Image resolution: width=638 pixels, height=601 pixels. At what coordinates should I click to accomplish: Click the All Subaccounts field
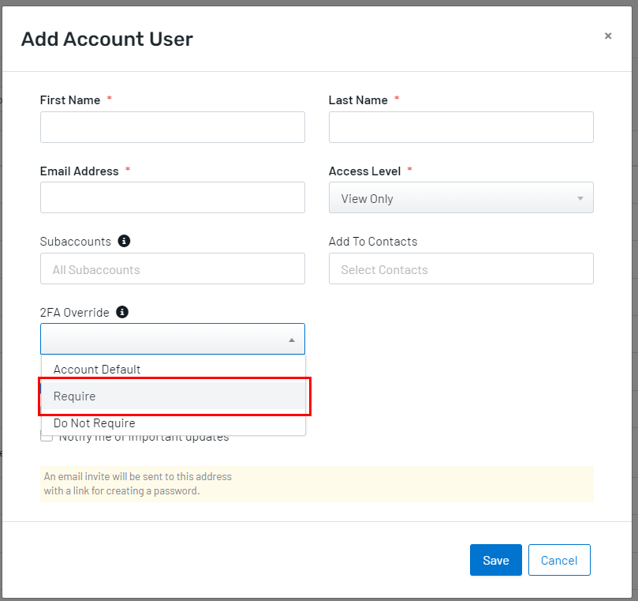click(172, 269)
